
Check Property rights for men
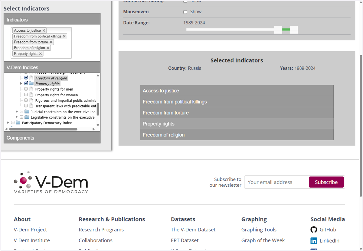[x=26, y=89]
